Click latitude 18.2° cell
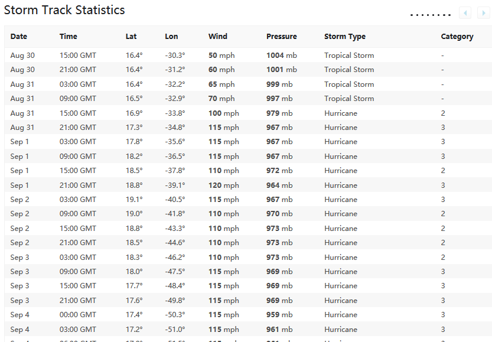The height and width of the screenshot is (342, 492). (x=134, y=157)
